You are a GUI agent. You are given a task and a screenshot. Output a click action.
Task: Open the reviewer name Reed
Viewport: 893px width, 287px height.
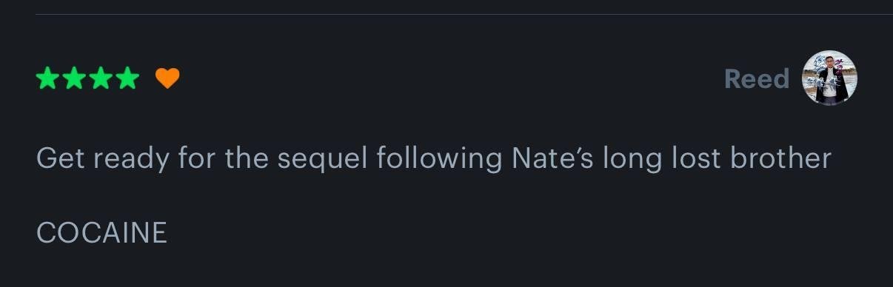pos(757,78)
